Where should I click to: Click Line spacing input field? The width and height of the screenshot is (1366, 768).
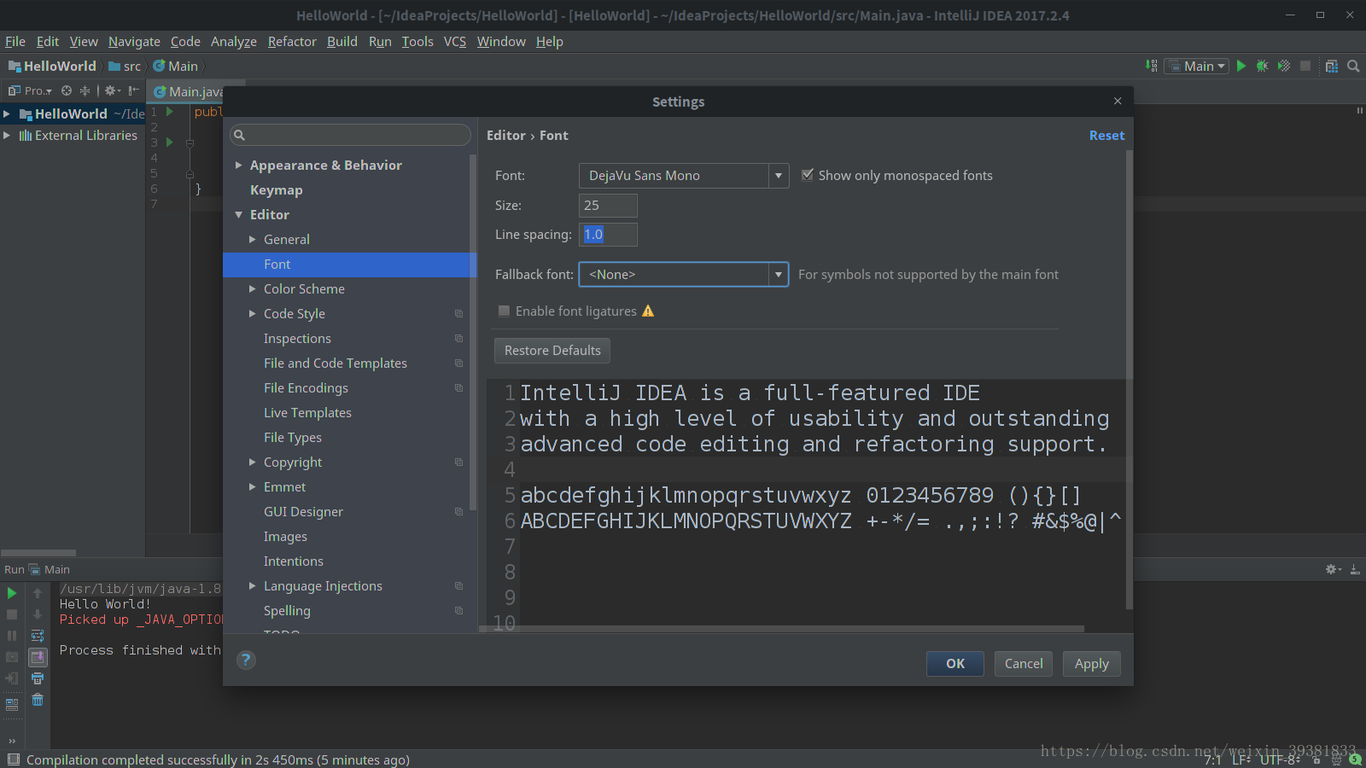tap(608, 235)
